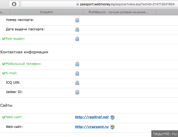Click the padlock icon in the address bar
This screenshot has height=137, width=178.
78,4
